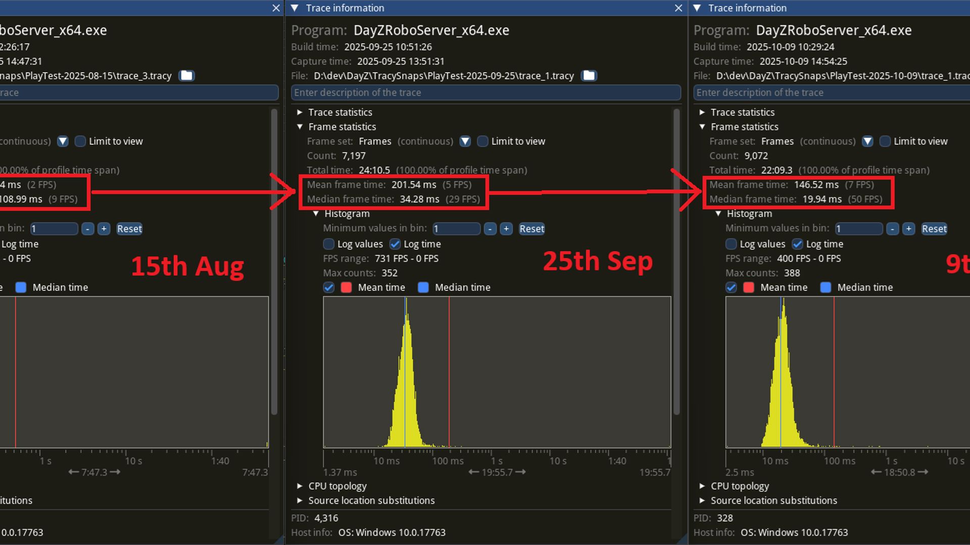Image resolution: width=970 pixels, height=545 pixels.
Task: Click blue Median time swatch in middle panel
Action: pyautogui.click(x=423, y=288)
